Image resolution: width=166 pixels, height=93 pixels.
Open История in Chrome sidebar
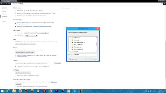[x=4, y=11]
